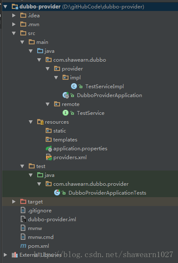The height and width of the screenshot is (263, 178).
Task: Click the blue java sources root icon
Action: click(x=40, y=51)
